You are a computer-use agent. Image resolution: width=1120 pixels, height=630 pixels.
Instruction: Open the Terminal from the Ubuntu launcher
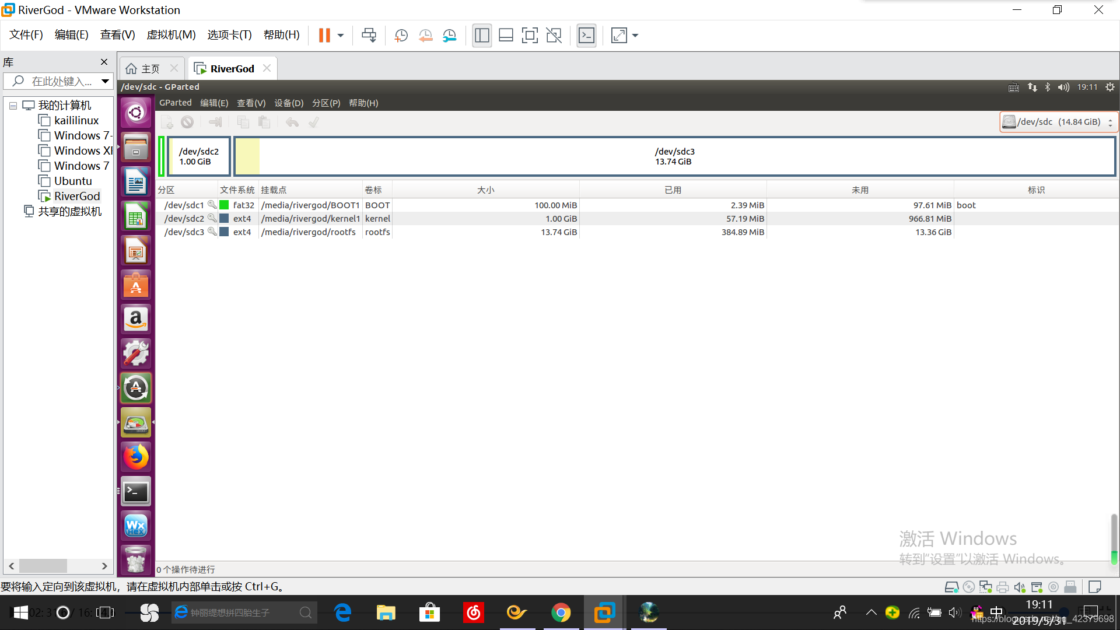tap(136, 492)
